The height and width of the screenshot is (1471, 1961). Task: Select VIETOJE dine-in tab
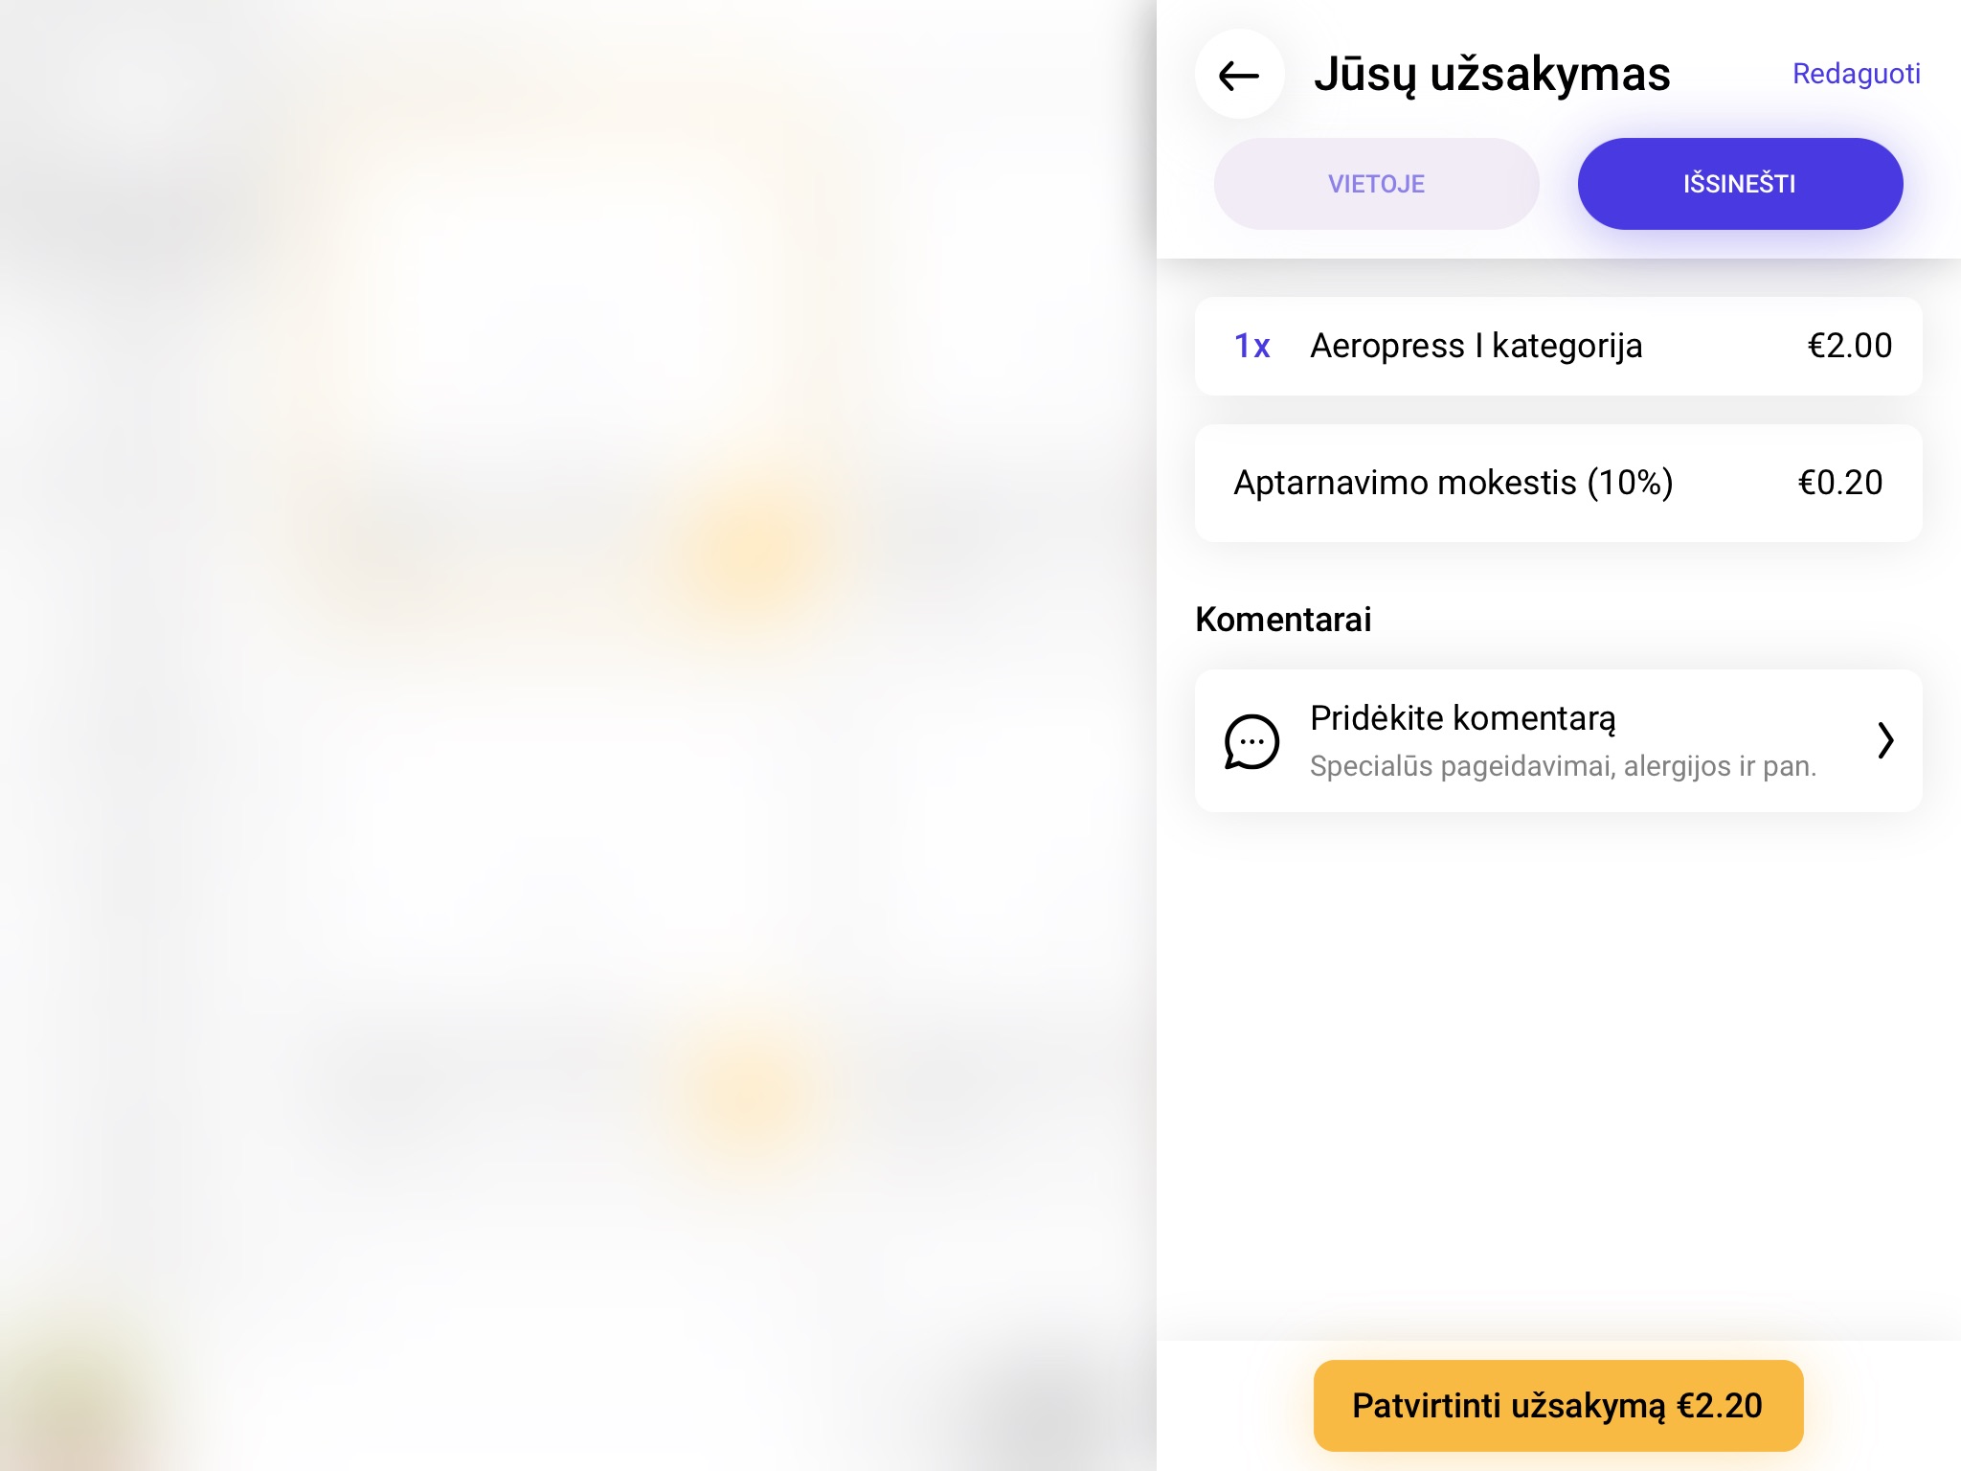click(1374, 184)
